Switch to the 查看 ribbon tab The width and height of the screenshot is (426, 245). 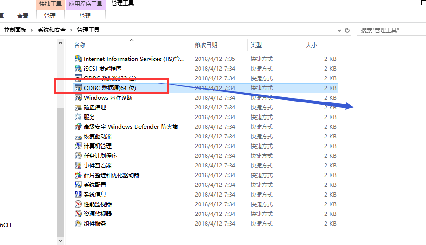(23, 16)
